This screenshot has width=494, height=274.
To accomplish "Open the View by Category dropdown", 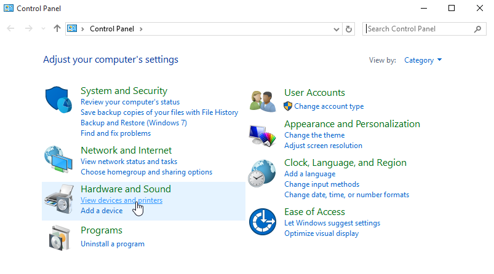I will pos(423,60).
